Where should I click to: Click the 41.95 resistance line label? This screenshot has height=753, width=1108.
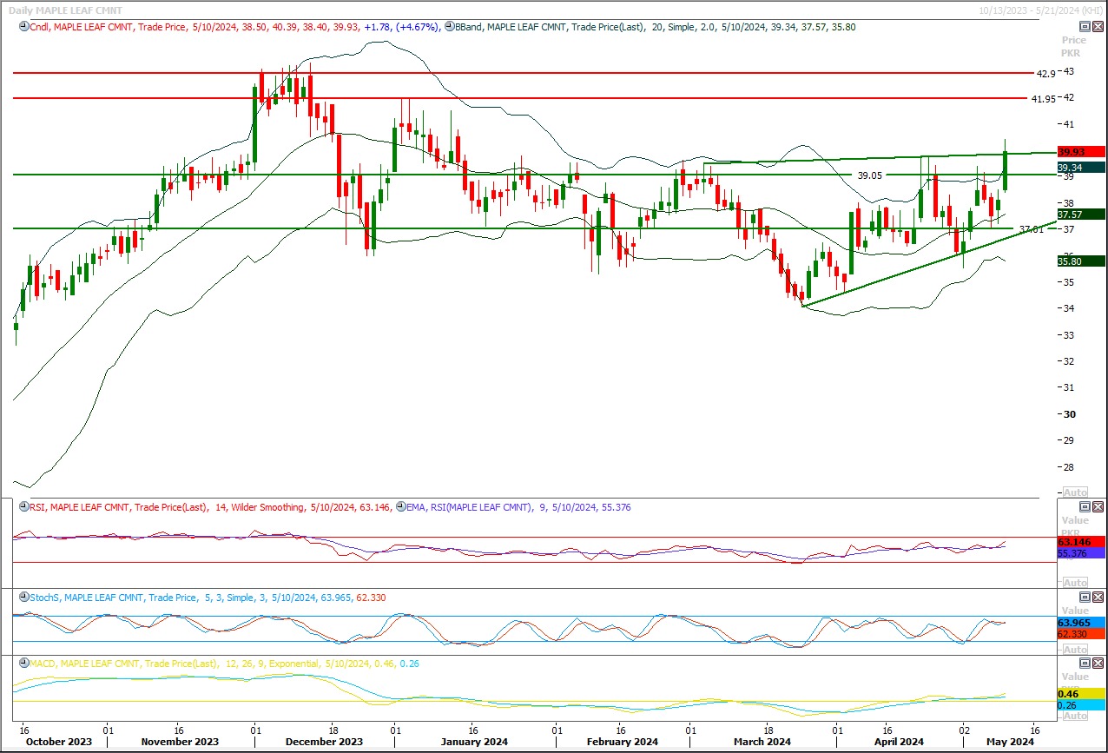pos(1043,99)
